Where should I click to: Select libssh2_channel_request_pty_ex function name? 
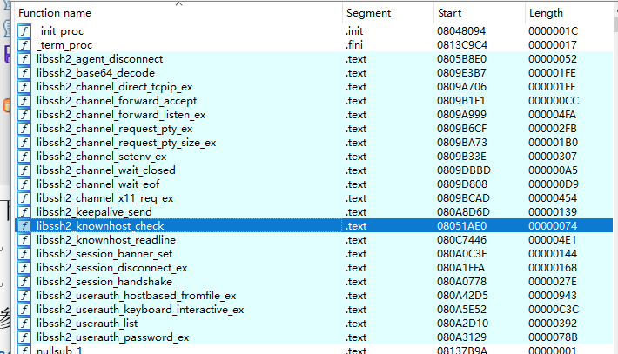[x=114, y=129]
